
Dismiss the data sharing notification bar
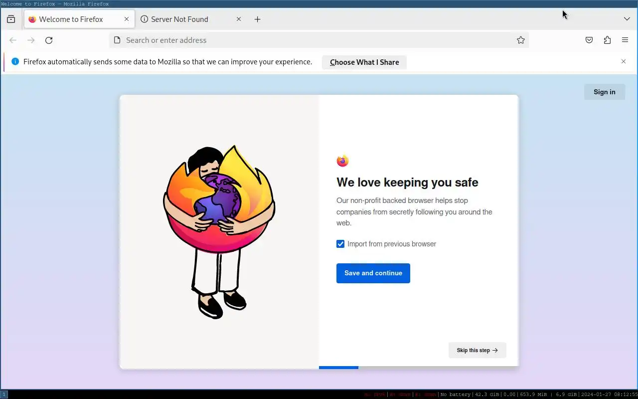click(624, 61)
